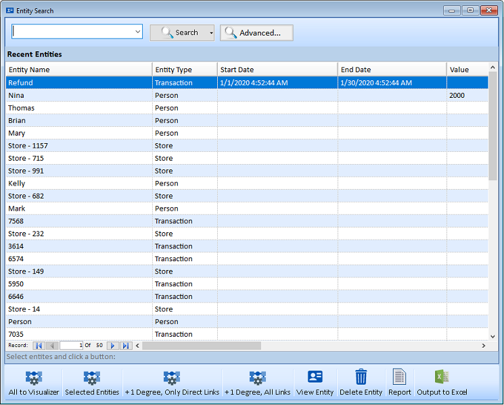This screenshot has height=405, width=504.
Task: Jump to the last record
Action: 126,346
